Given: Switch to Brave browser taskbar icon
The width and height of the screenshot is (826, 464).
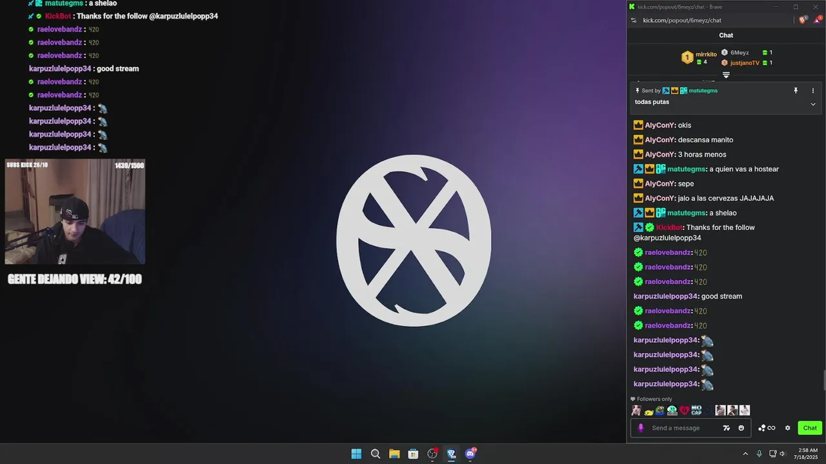Looking at the screenshot, I should (x=451, y=454).
